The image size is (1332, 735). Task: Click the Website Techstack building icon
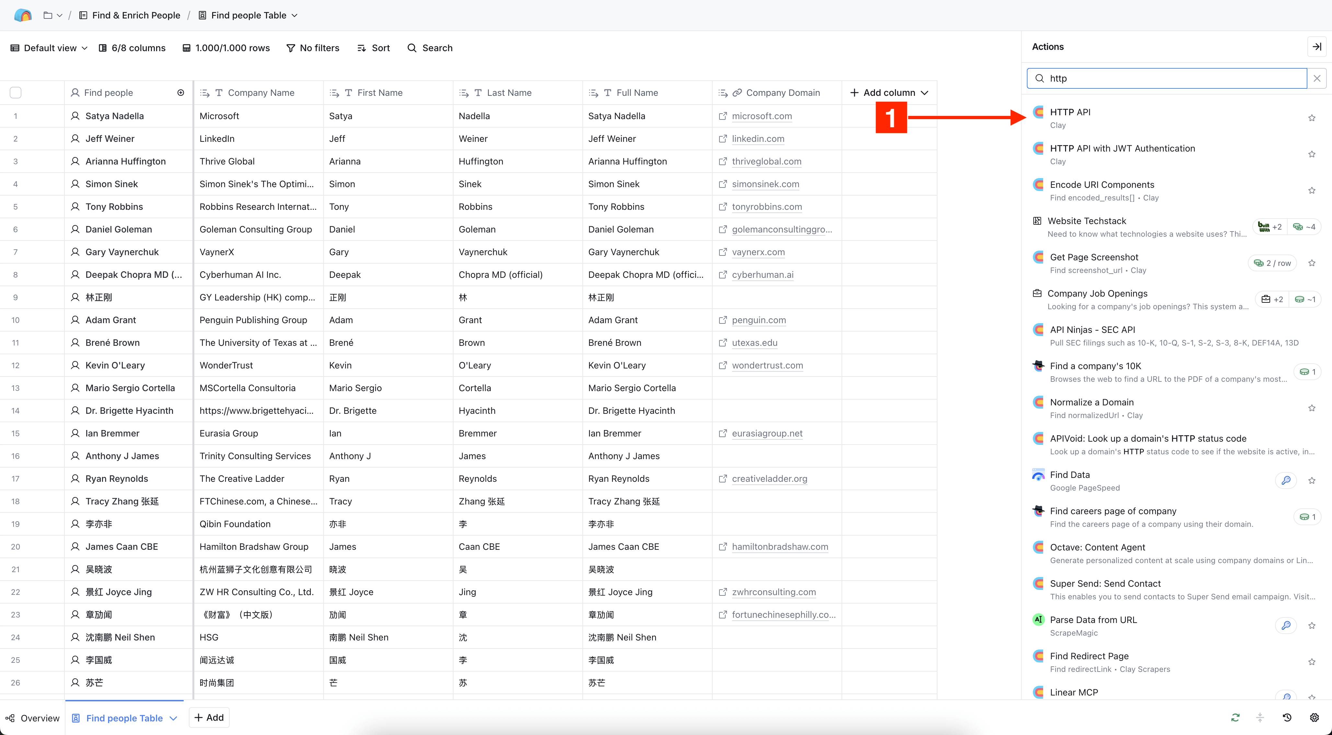[x=1037, y=221]
